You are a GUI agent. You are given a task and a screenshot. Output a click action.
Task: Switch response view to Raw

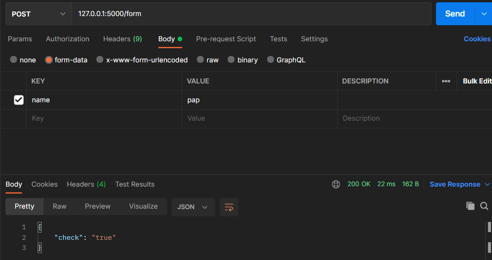tap(60, 206)
